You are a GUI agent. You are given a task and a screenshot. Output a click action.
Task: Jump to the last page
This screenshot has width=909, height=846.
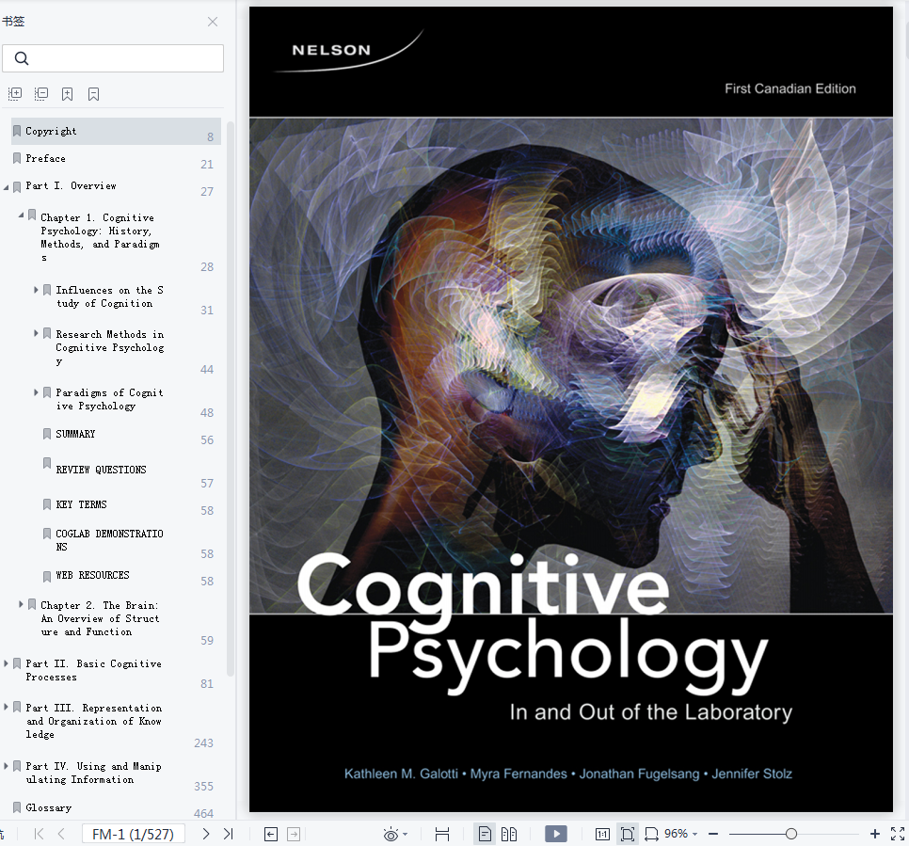(x=228, y=834)
